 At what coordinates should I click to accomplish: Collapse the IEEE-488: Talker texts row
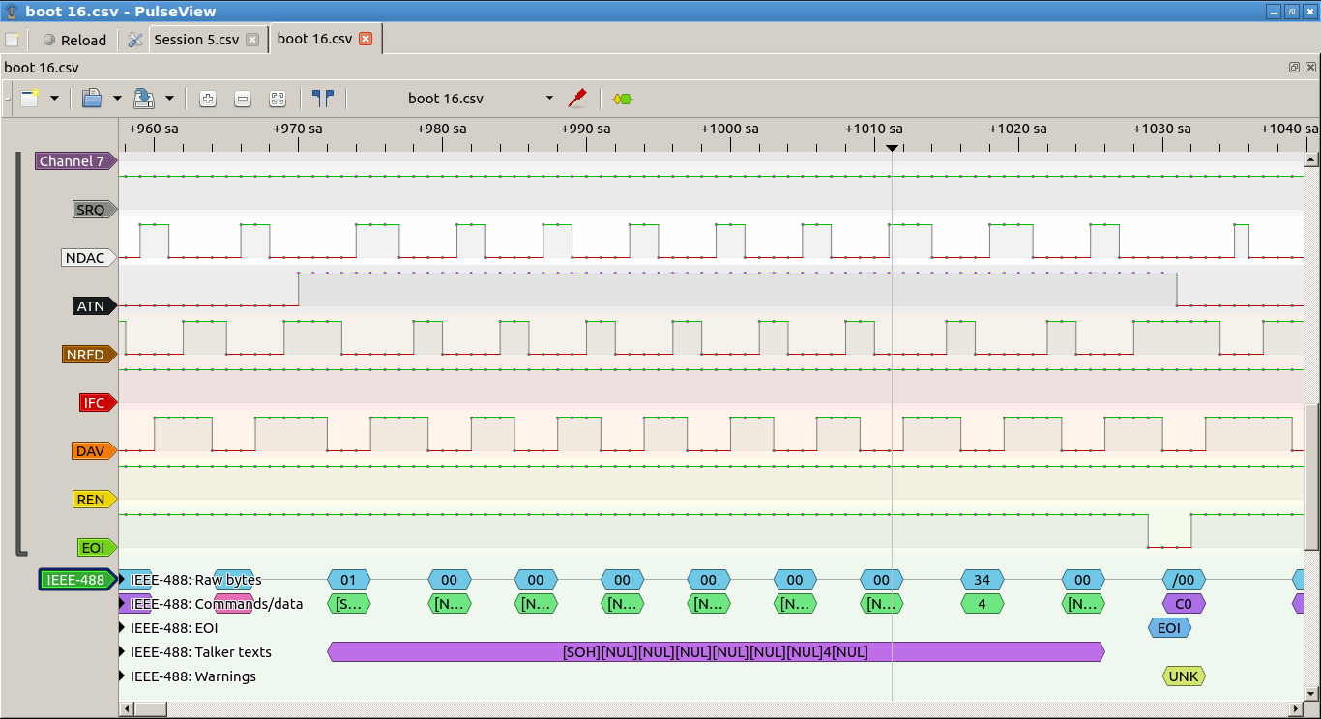tap(123, 652)
